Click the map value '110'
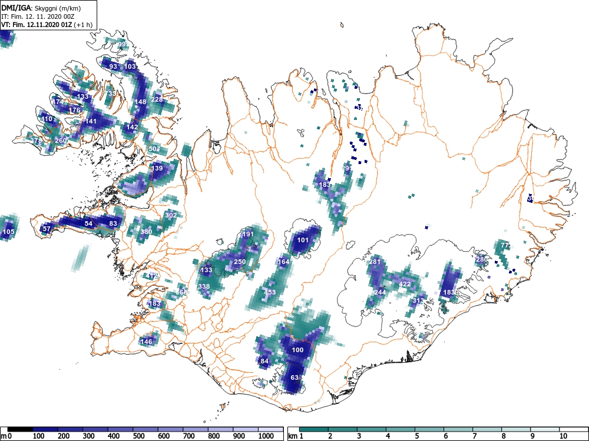This screenshot has width=589, height=441. pyautogui.click(x=47, y=119)
